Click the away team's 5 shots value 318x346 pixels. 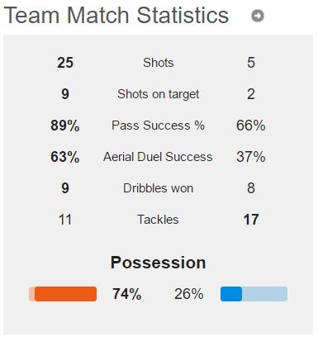[x=251, y=63]
